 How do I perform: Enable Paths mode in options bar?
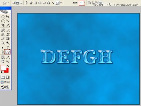coord(17,3)
